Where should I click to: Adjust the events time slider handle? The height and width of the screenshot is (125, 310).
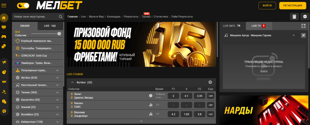coord(59,34)
